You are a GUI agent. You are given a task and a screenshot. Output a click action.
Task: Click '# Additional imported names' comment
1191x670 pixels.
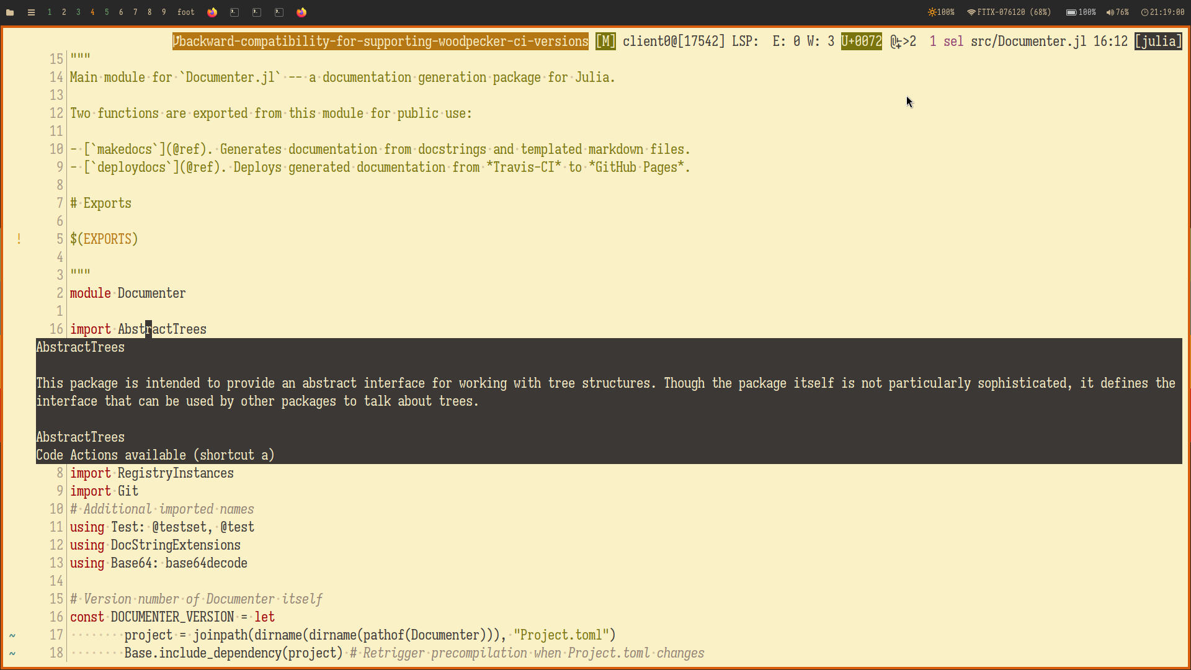[162, 509]
